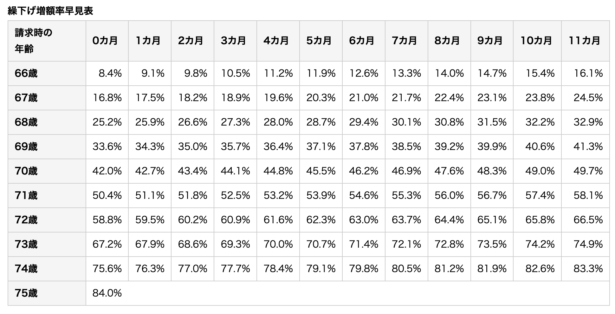Click the 83.3% cell
This screenshot has height=314, width=615.
[588, 269]
